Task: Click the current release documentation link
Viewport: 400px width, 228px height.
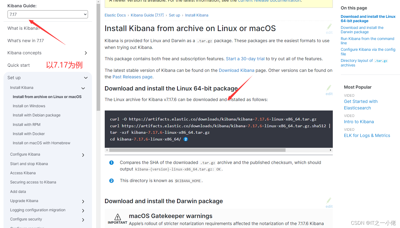Action: coord(269,1)
